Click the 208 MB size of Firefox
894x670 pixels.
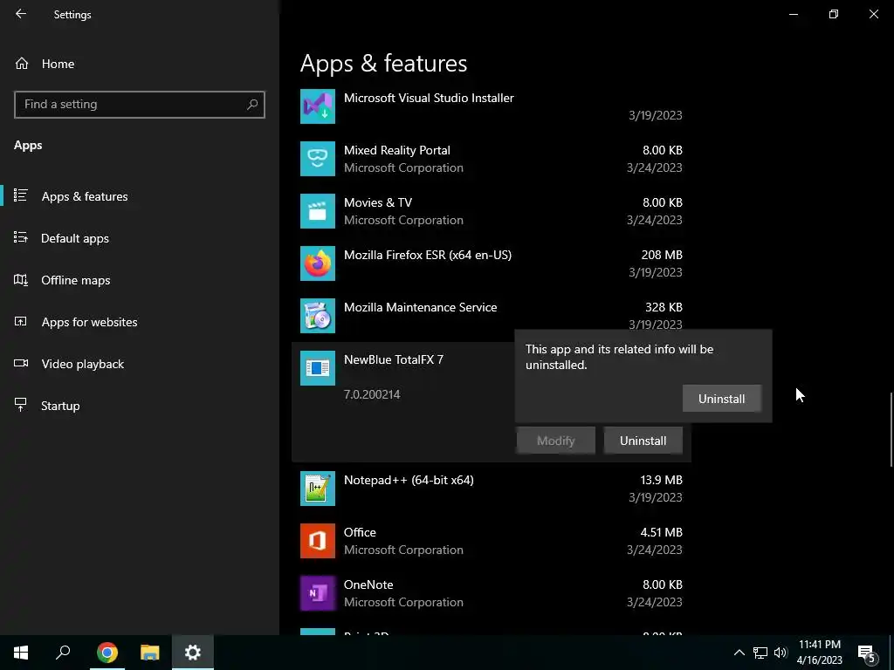click(x=662, y=255)
